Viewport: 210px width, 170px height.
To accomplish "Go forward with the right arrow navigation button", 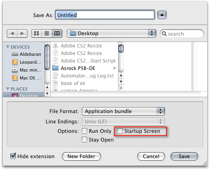I will point(22,33).
